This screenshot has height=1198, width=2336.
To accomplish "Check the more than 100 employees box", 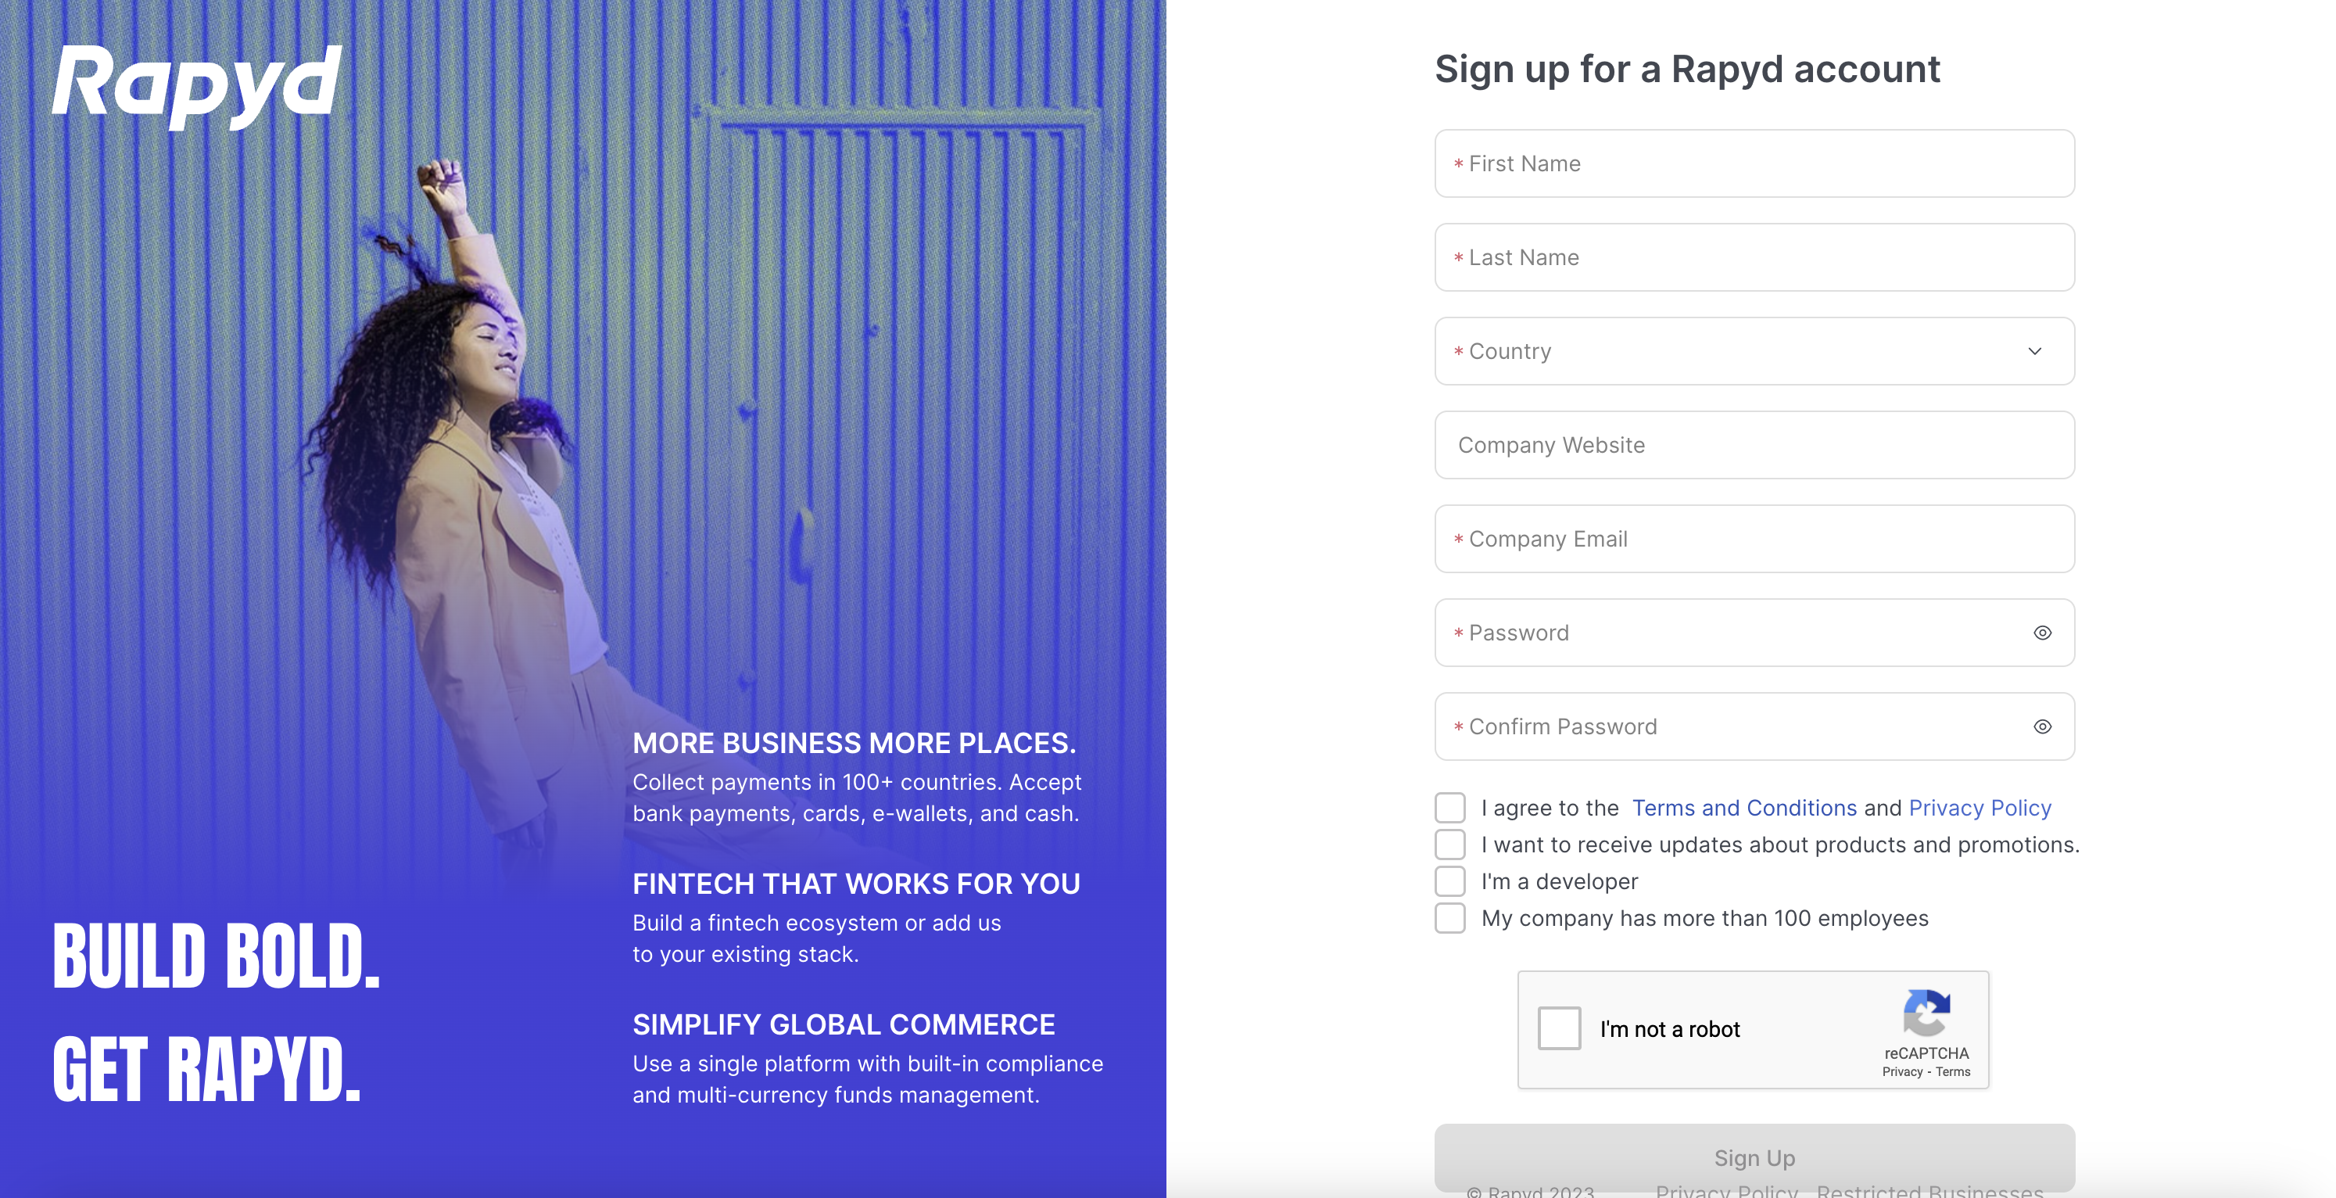I will point(1449,918).
